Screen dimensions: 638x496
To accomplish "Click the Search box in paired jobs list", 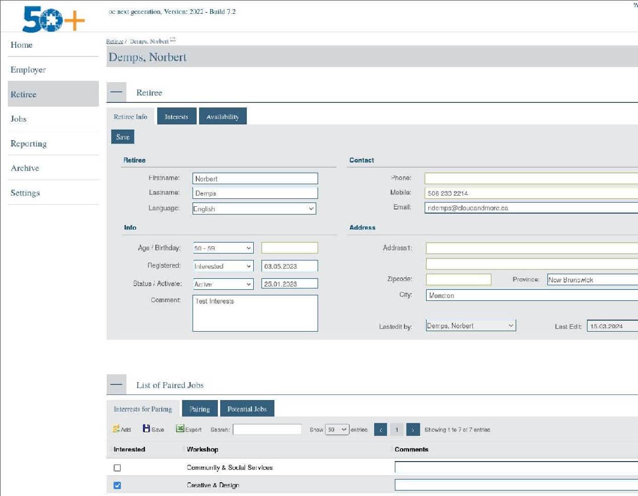I will pyautogui.click(x=267, y=429).
